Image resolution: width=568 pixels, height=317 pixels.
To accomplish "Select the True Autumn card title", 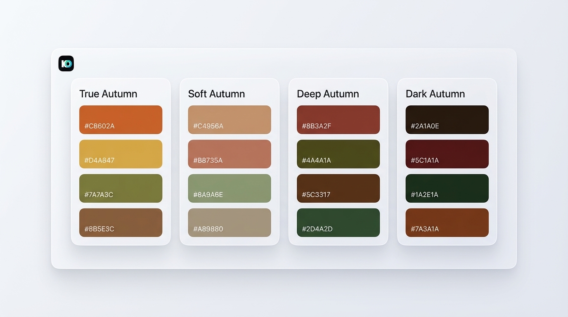I will pyautogui.click(x=108, y=94).
